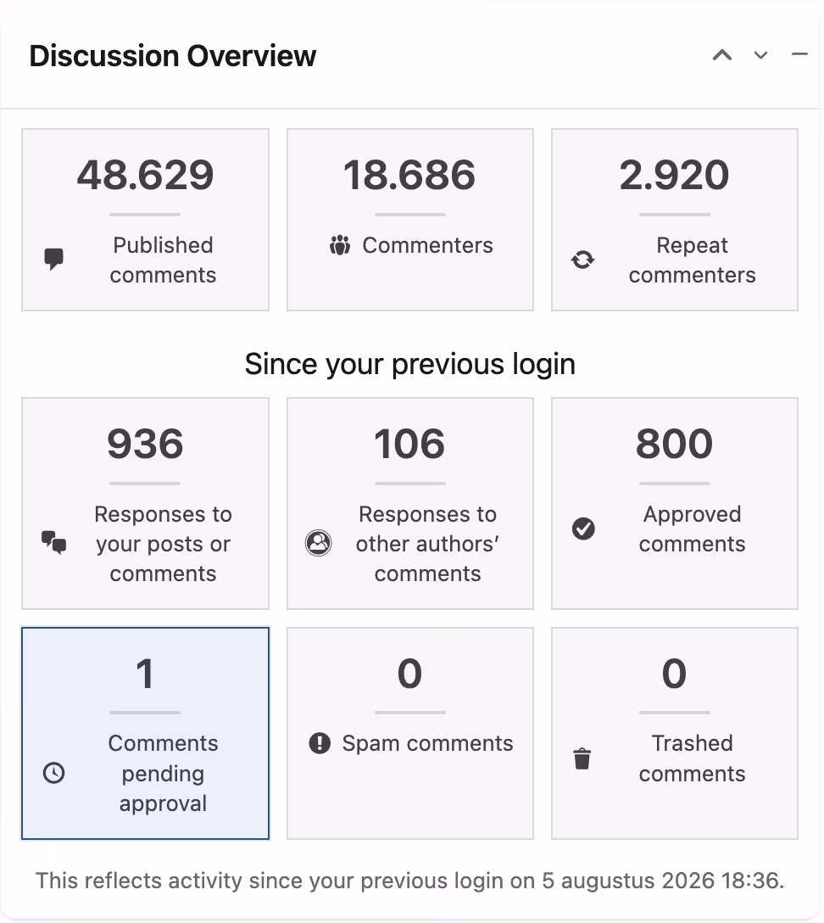Click the Commenters group icon

point(339,245)
